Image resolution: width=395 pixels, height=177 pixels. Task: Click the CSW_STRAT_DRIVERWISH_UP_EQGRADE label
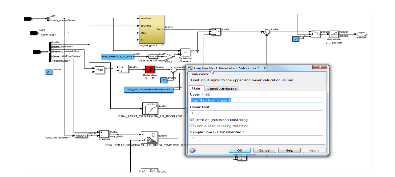click(150, 117)
